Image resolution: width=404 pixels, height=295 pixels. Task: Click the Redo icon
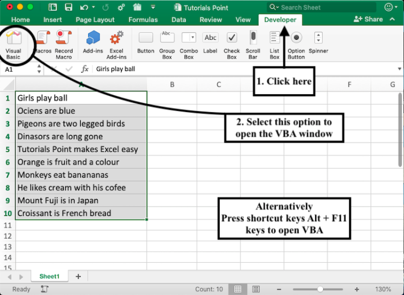tap(106, 7)
